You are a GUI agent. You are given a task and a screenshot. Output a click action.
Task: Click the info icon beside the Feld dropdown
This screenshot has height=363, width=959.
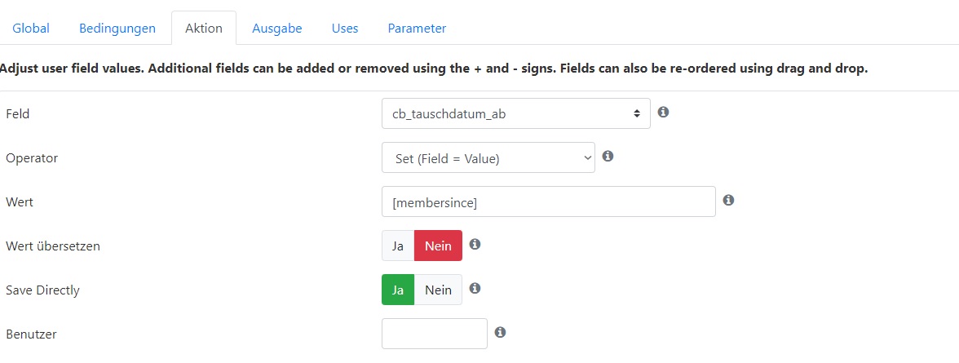(x=662, y=112)
